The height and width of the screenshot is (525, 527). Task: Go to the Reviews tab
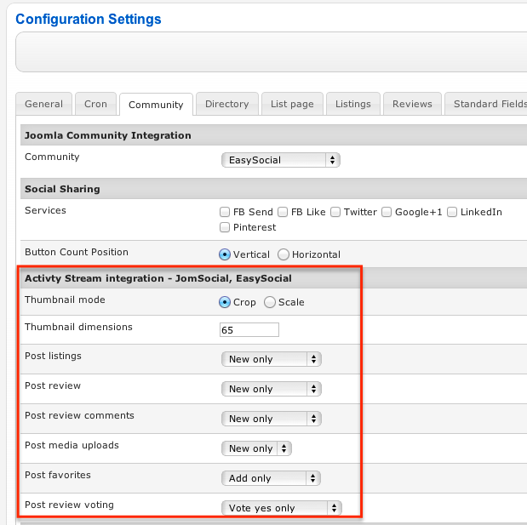point(412,104)
